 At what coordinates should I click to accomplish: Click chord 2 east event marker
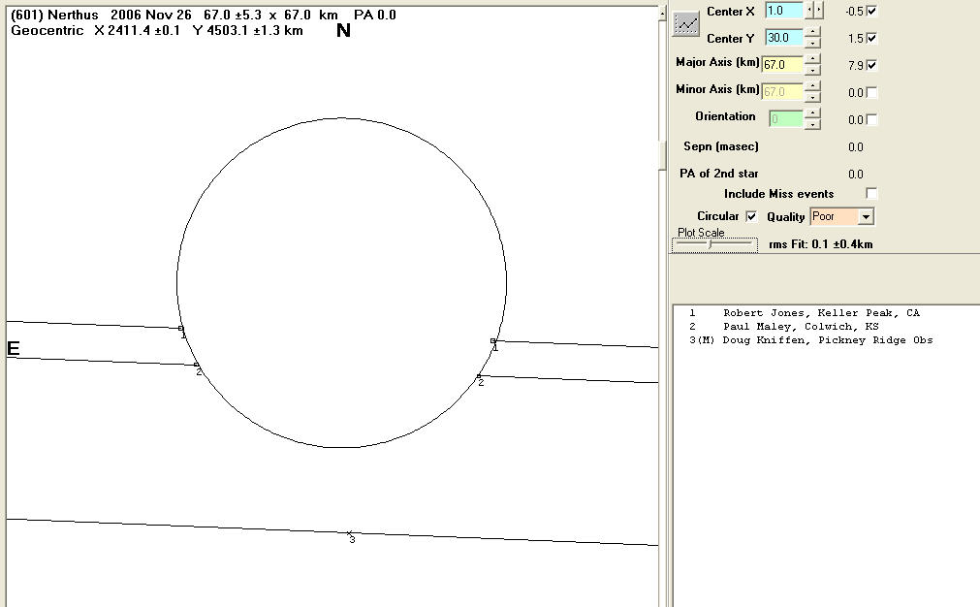coord(196,365)
